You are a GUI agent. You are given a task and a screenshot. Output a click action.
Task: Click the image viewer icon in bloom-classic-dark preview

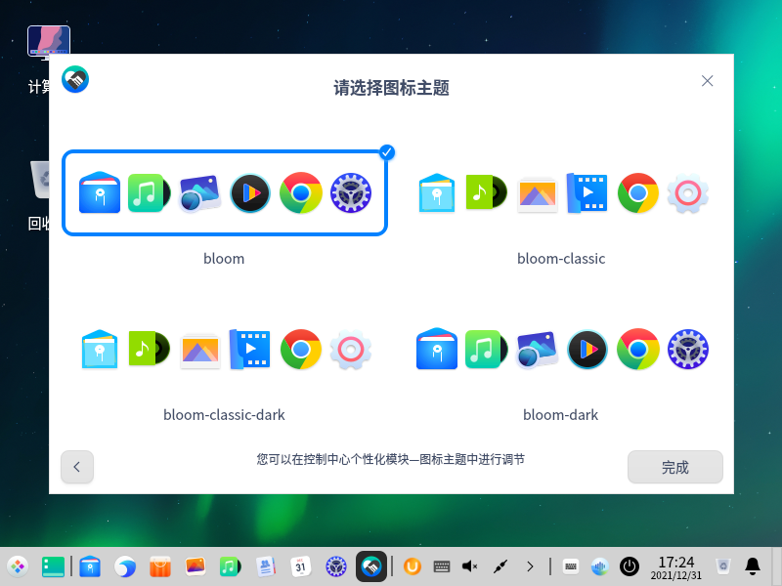(x=200, y=350)
